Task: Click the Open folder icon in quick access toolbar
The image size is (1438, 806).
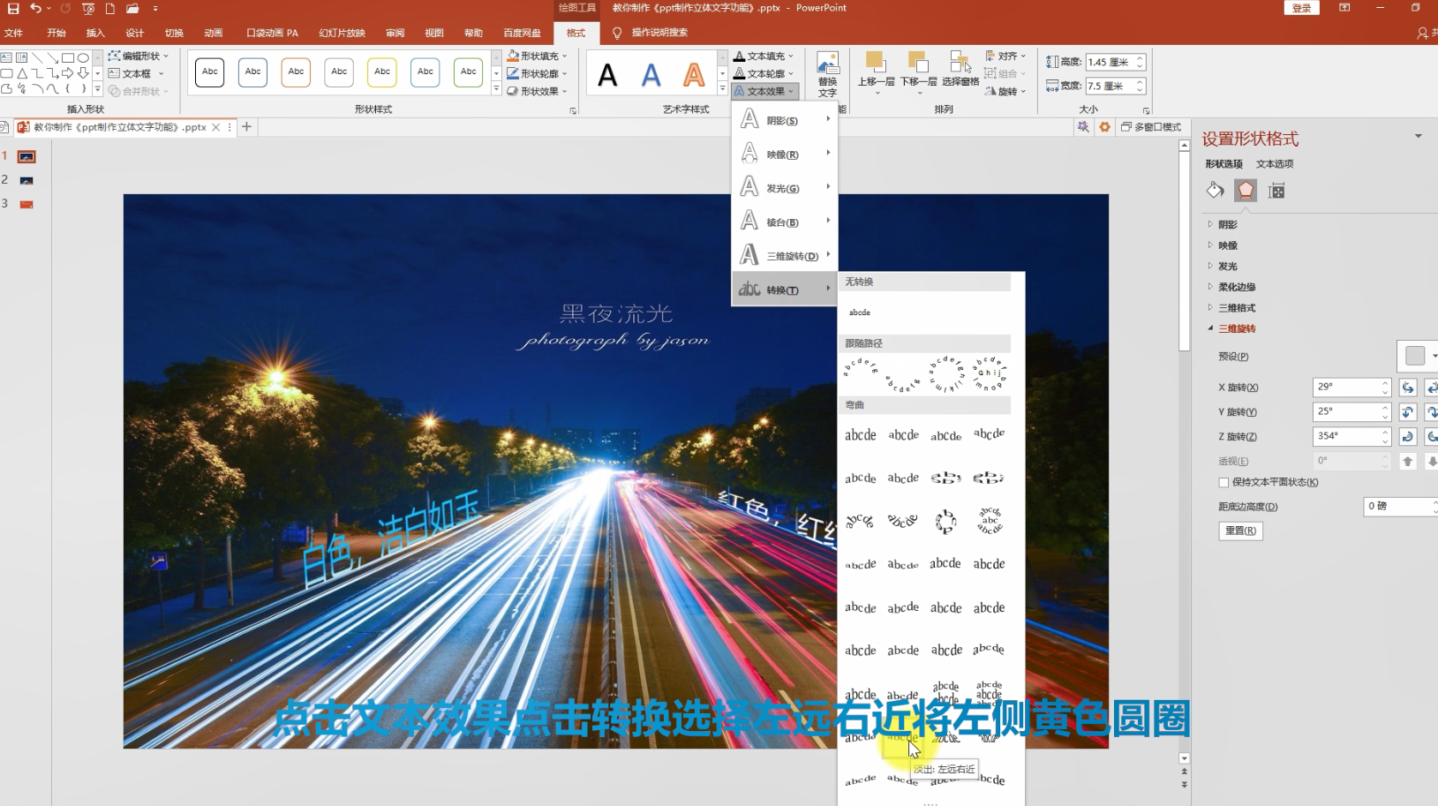Action: click(x=132, y=8)
